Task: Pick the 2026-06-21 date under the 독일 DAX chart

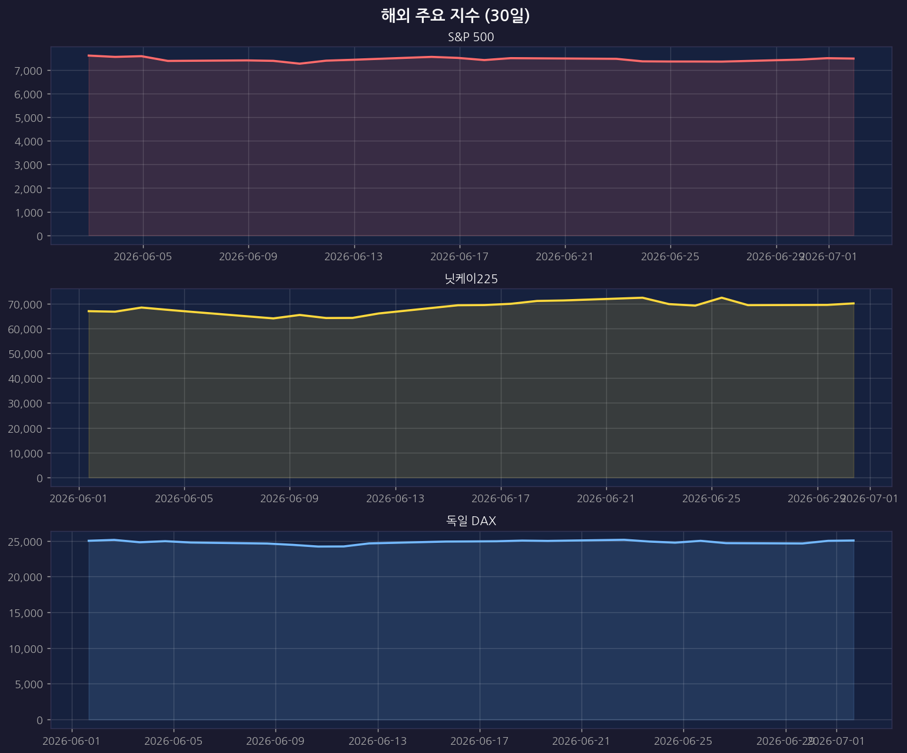Action: (582, 740)
